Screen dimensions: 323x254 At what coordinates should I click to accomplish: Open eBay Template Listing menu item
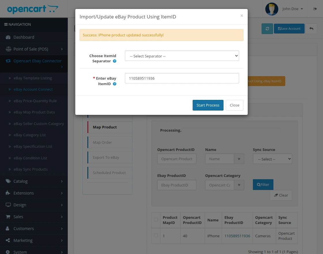[33, 78]
